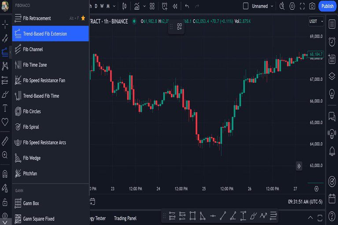Open the Trading Panel tab
338x225 pixels.
click(125, 218)
